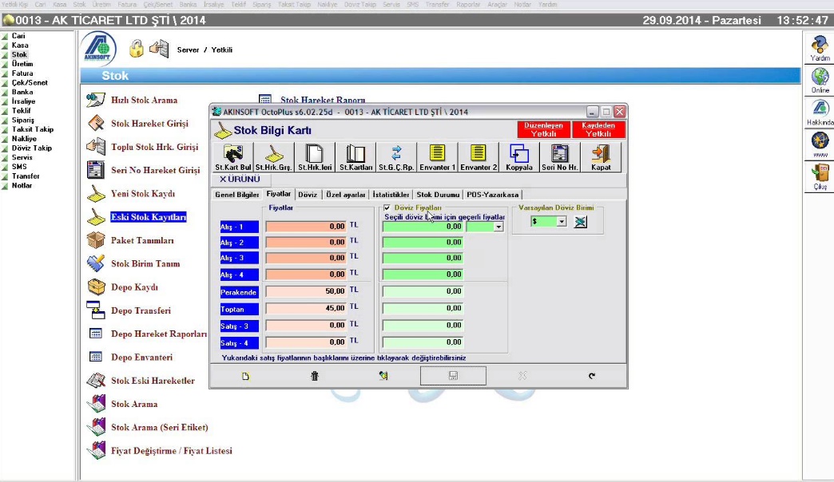This screenshot has width=834, height=482.
Task: Switch to the Genel Bilgiler tab
Action: pos(237,194)
